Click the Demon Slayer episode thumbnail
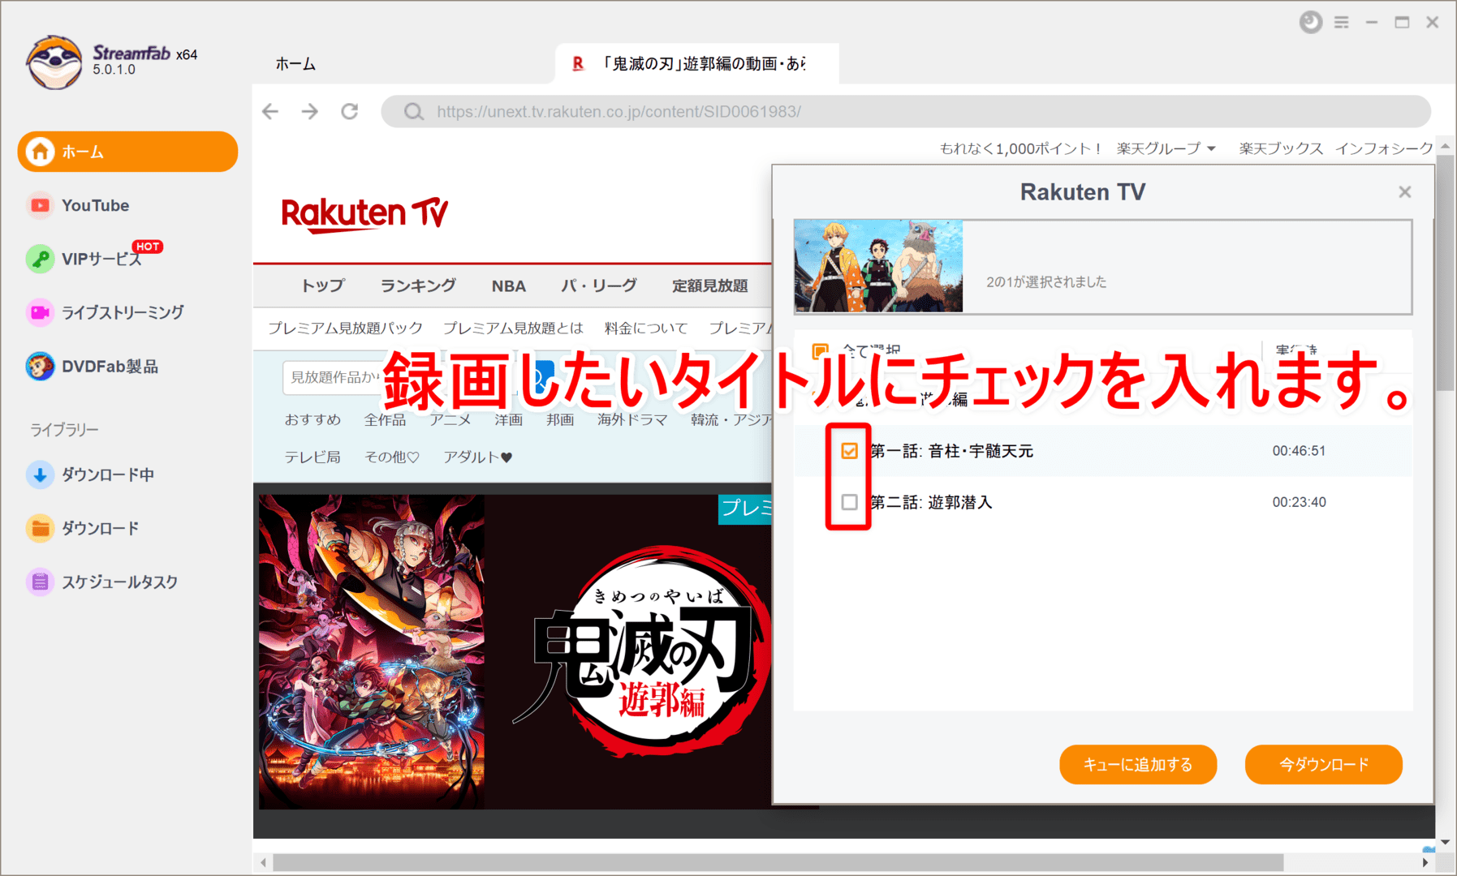 coord(877,265)
